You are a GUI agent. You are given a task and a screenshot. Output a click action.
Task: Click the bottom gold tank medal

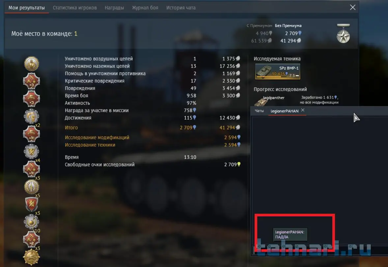[31, 257]
